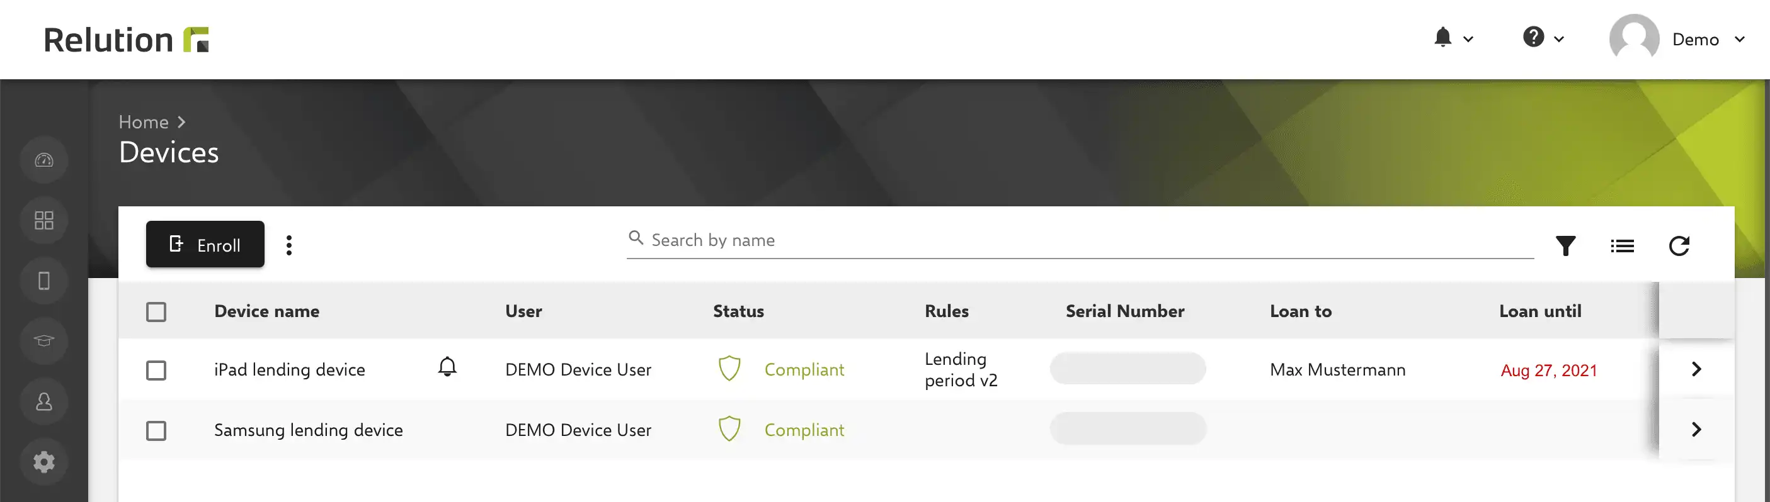Click the Relution logo
The image size is (1770, 502).
[127, 40]
